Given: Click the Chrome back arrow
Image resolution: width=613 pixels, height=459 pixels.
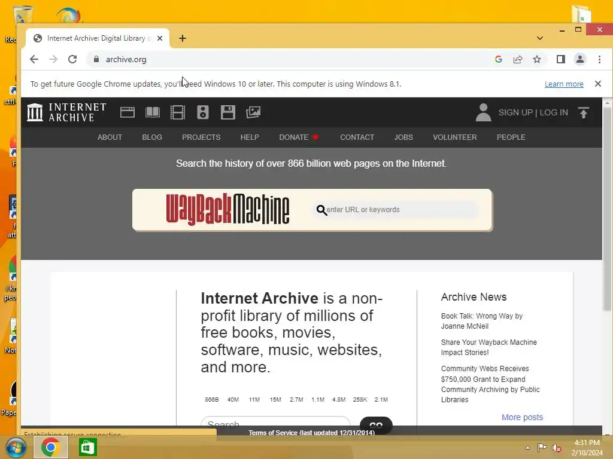Looking at the screenshot, I should pyautogui.click(x=34, y=59).
